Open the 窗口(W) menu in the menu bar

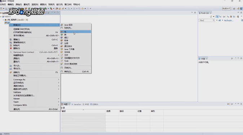coord(68,4)
